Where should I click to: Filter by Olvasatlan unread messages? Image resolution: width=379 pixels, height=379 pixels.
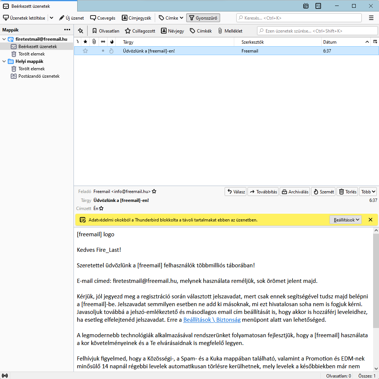pyautogui.click(x=106, y=31)
